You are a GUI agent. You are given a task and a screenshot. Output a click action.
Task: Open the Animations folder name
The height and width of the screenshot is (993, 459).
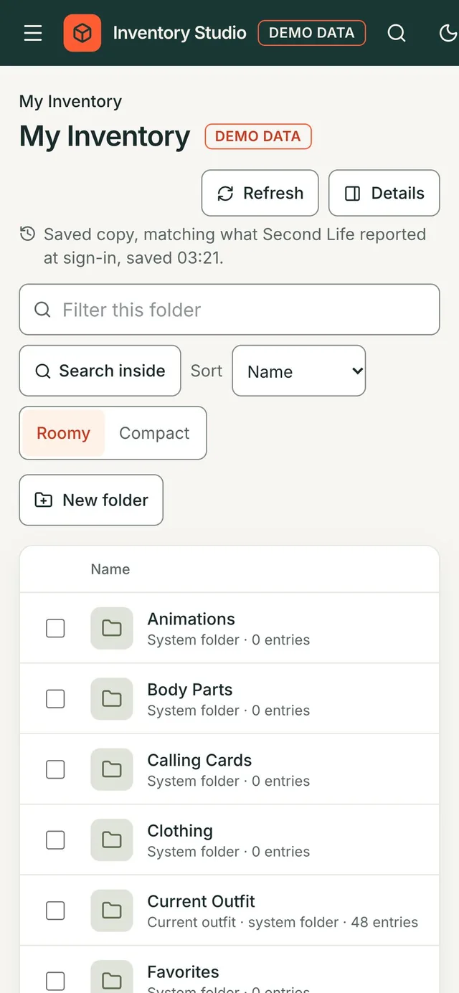pyautogui.click(x=191, y=619)
